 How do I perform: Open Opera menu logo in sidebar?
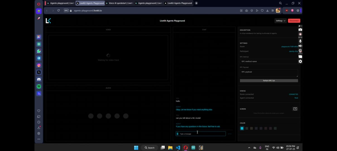(x=39, y=4)
